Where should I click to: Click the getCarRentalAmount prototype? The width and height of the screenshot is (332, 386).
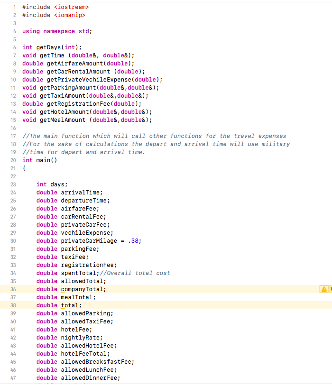pyautogui.click(x=83, y=72)
